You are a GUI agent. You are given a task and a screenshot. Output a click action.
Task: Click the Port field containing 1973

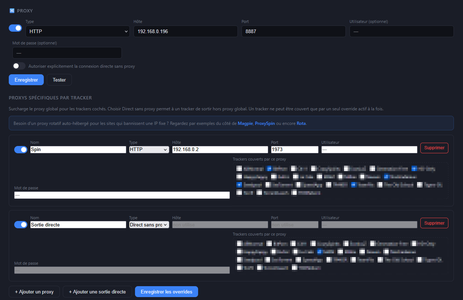click(295, 150)
